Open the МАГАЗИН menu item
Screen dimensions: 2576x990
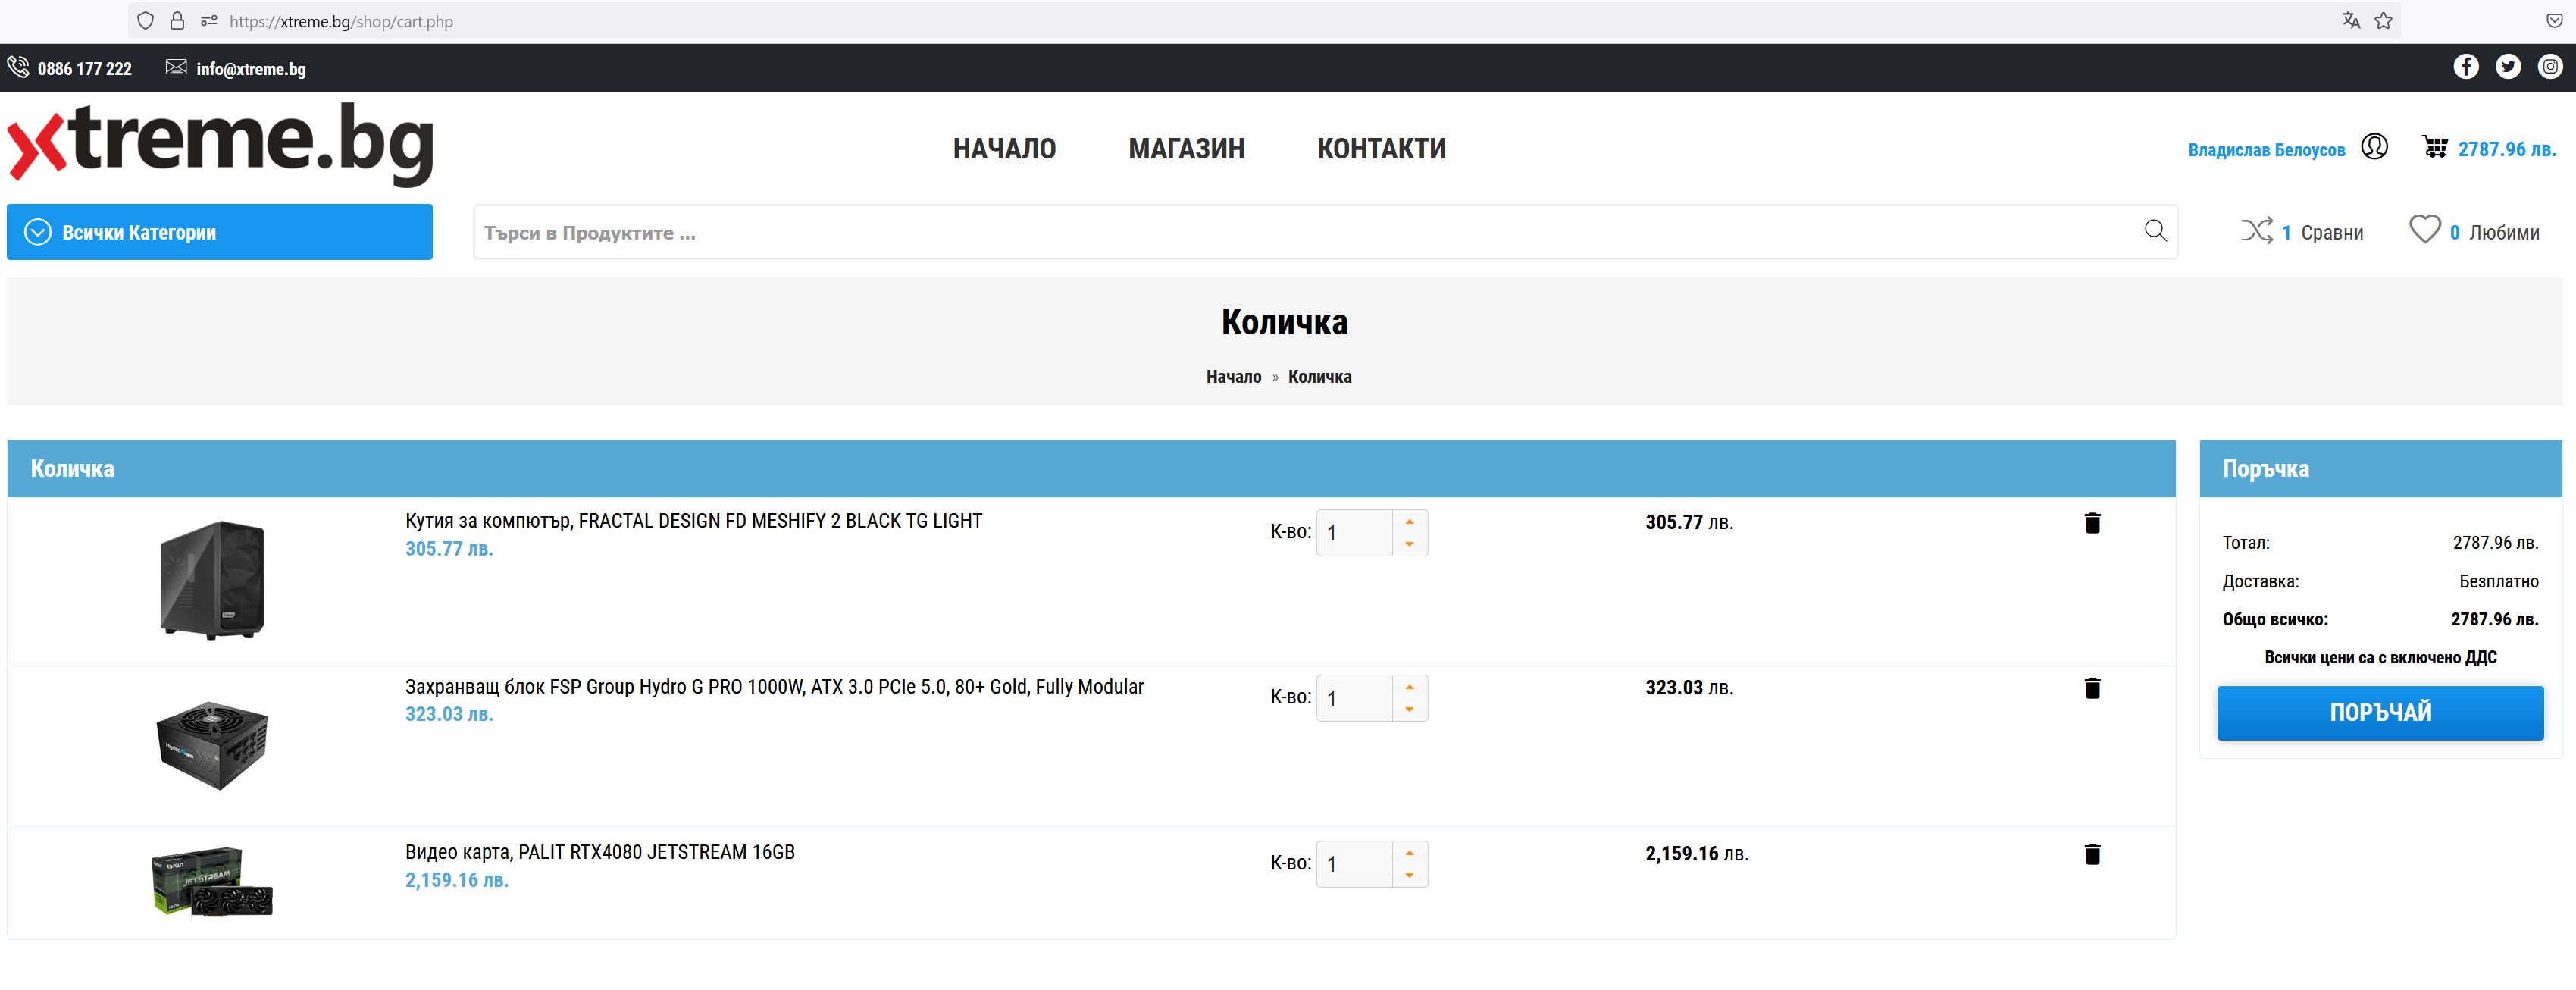1186,149
